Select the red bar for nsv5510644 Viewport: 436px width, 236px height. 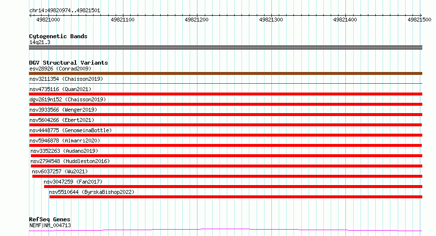point(236,197)
